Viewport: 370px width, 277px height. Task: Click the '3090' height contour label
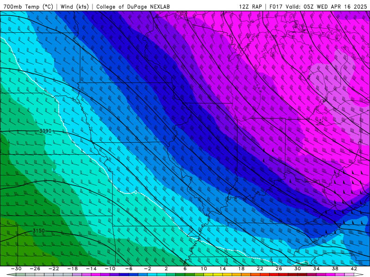pyautogui.click(x=45, y=131)
